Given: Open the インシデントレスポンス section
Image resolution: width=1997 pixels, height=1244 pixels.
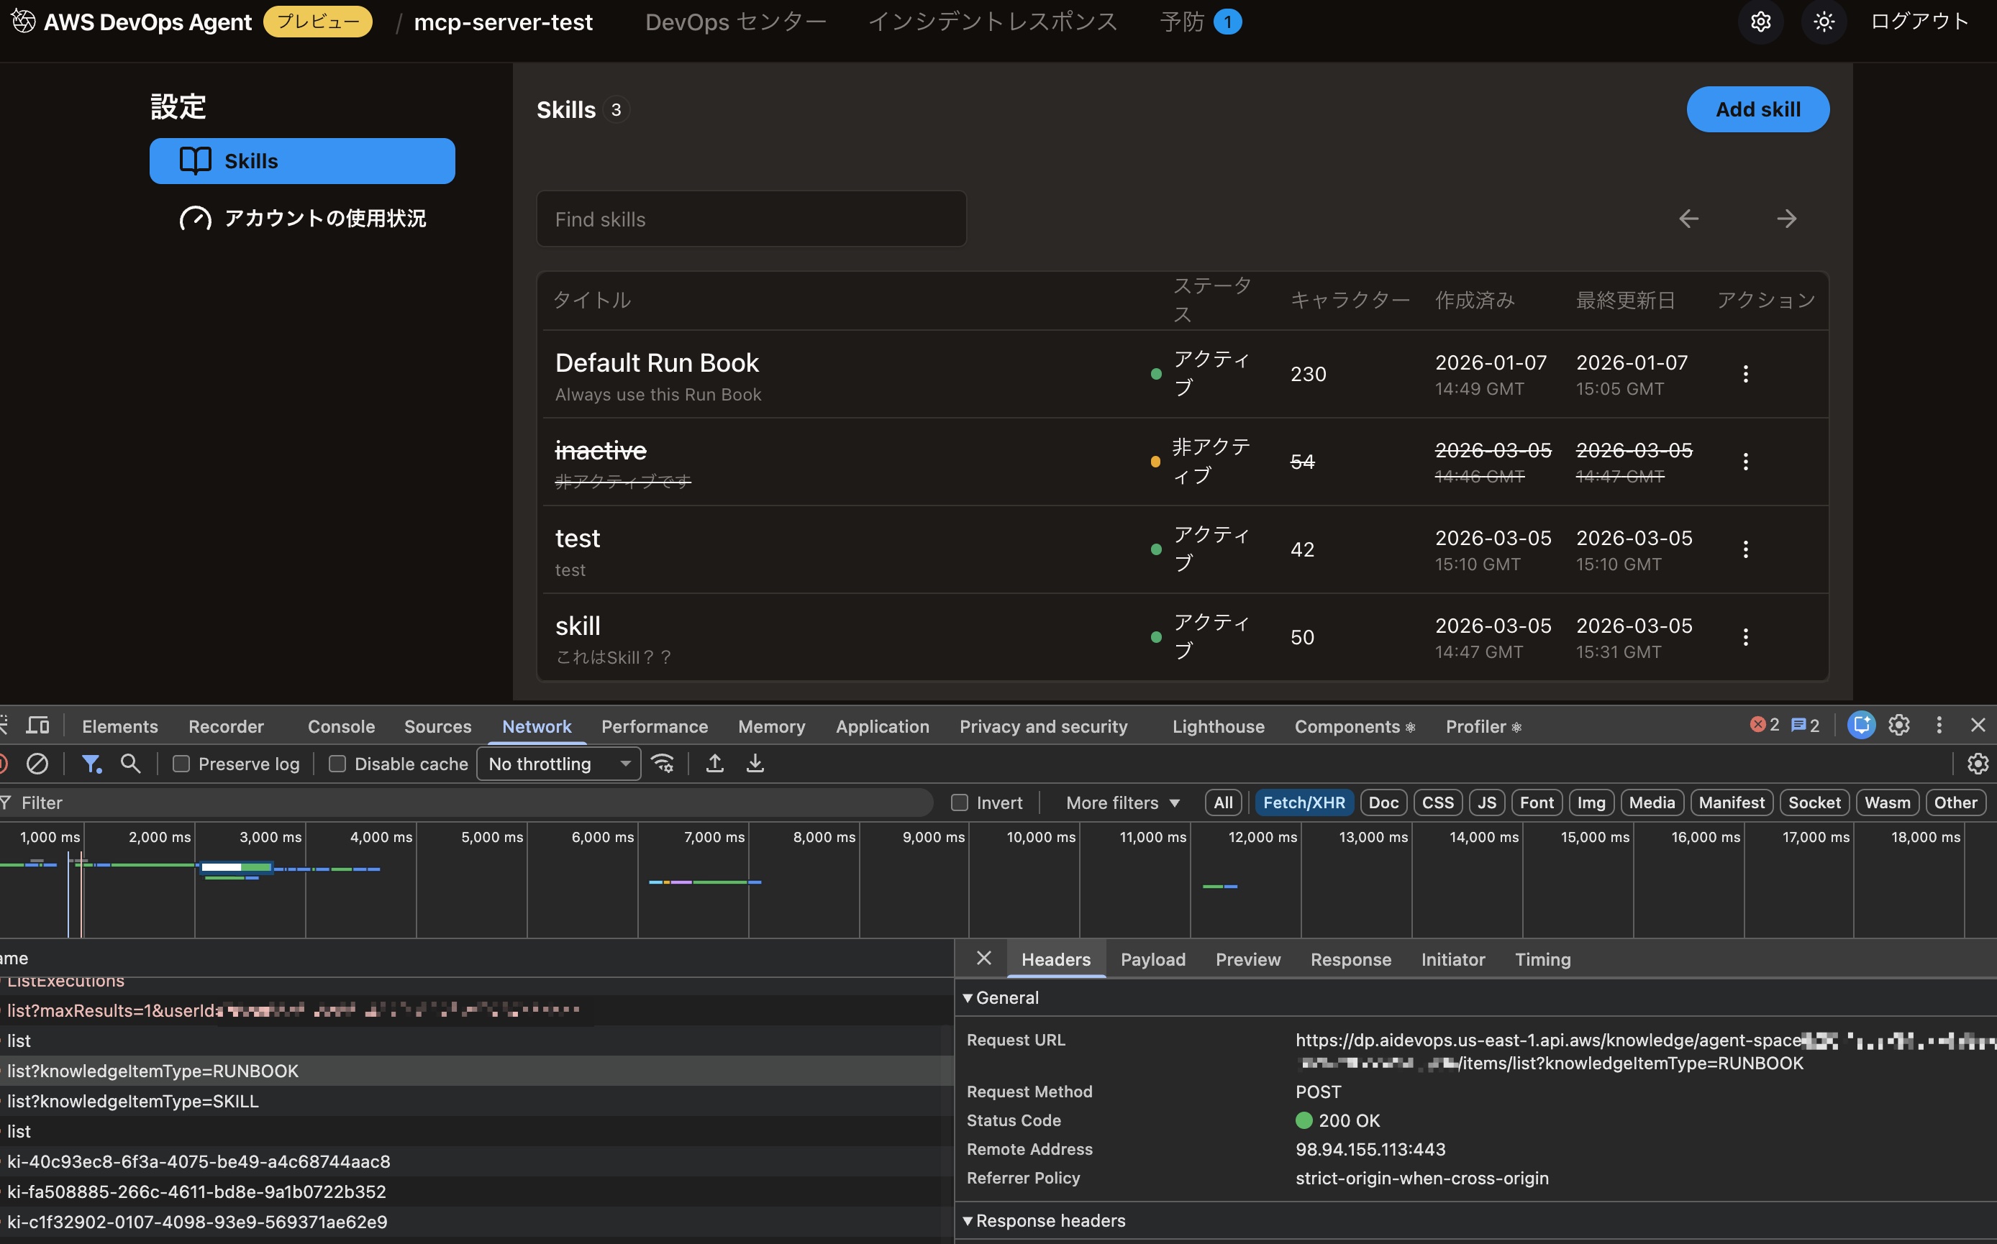Looking at the screenshot, I should 992,22.
